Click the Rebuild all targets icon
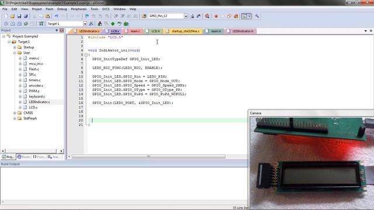Viewport: 374px width, 210px height. (19, 24)
